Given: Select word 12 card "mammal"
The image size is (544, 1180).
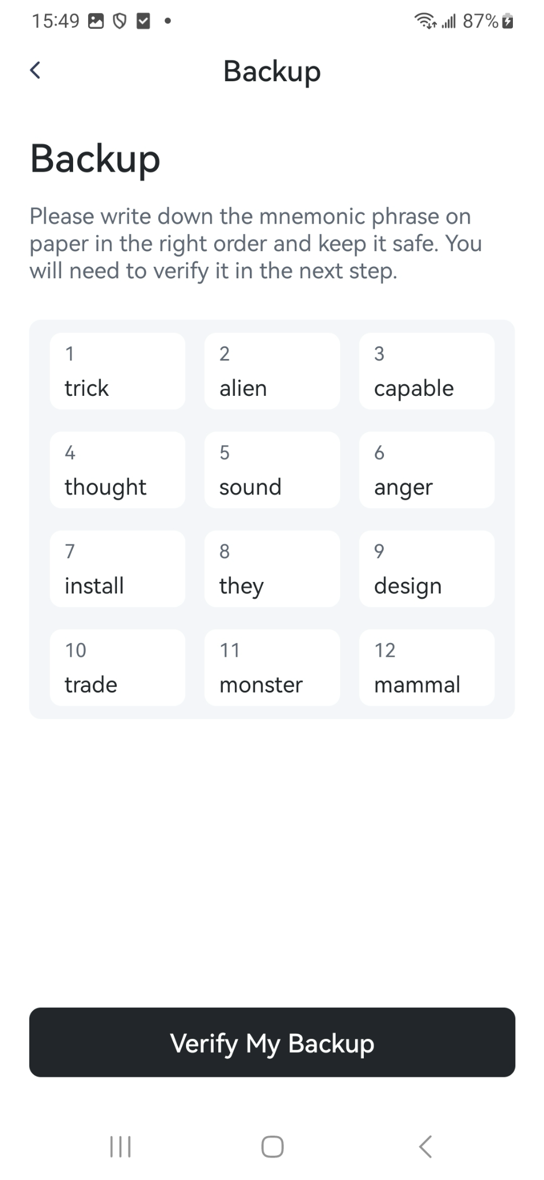Looking at the screenshot, I should pos(427,667).
